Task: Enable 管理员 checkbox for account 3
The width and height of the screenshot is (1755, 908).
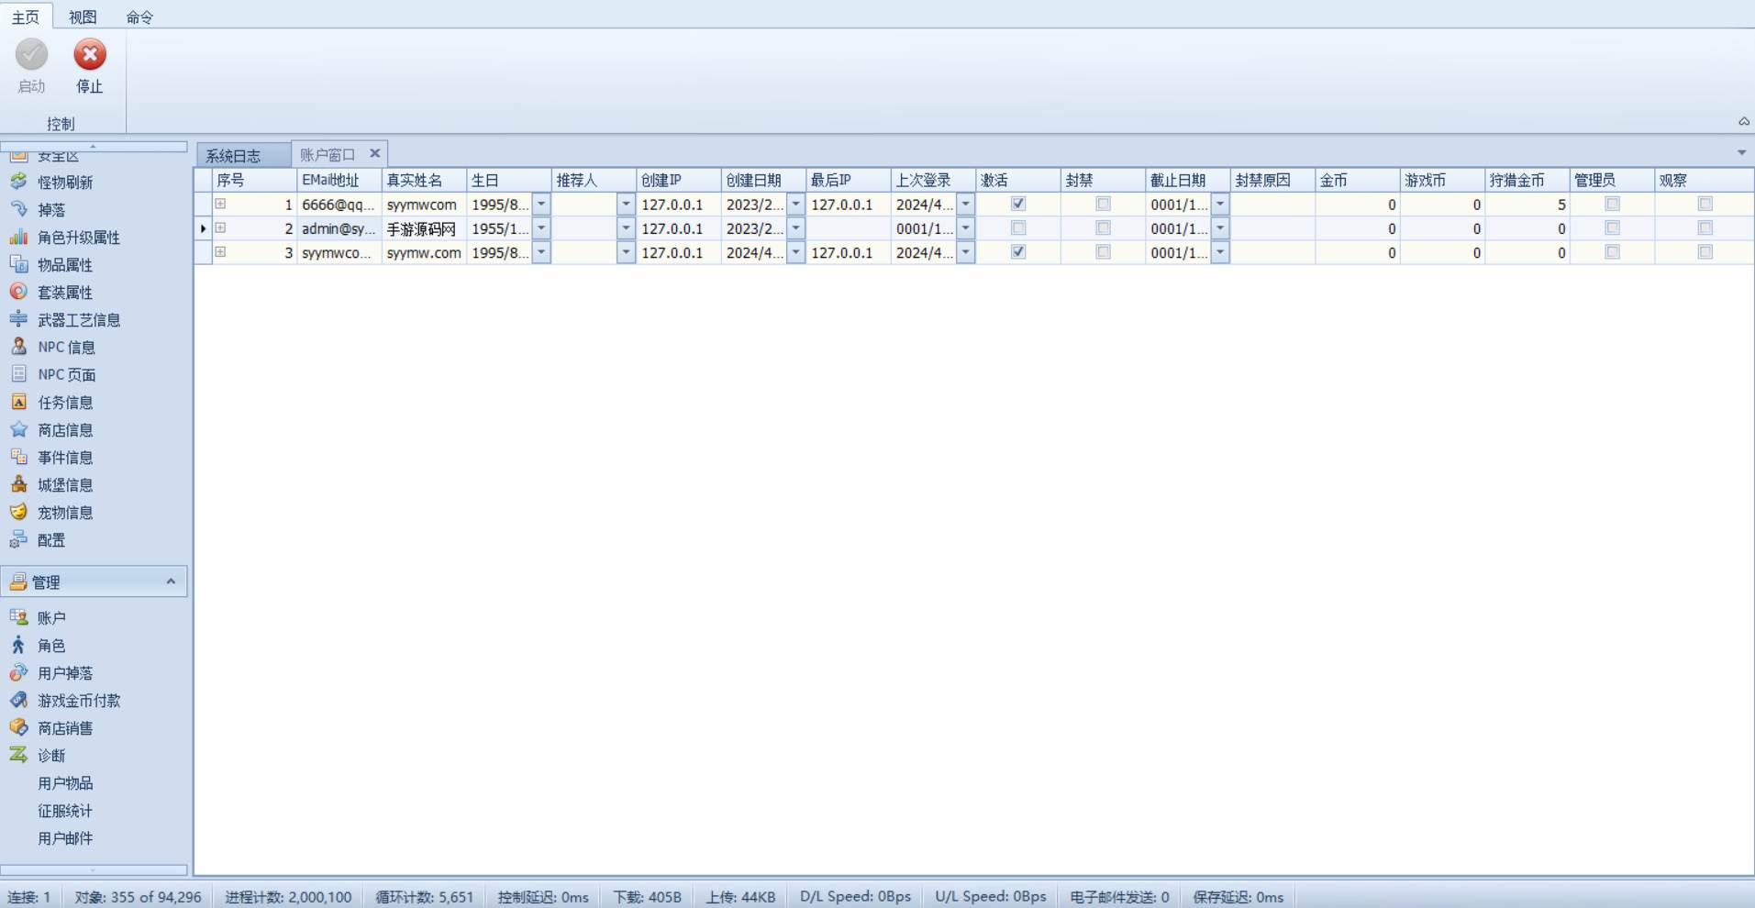Action: point(1612,251)
